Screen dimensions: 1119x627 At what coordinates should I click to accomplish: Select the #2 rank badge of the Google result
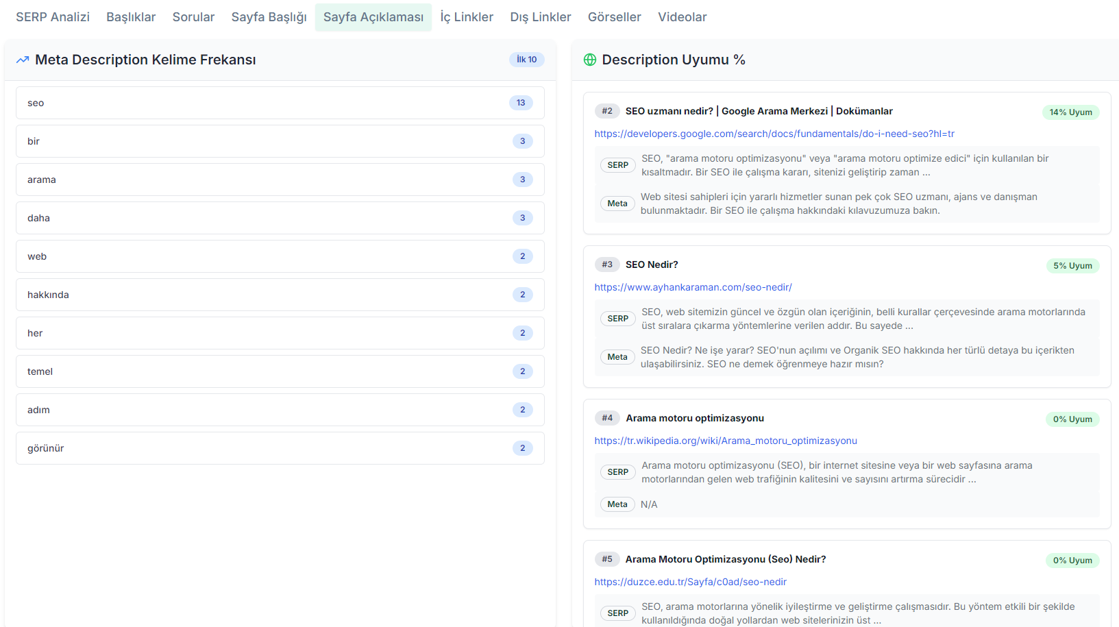click(x=607, y=110)
